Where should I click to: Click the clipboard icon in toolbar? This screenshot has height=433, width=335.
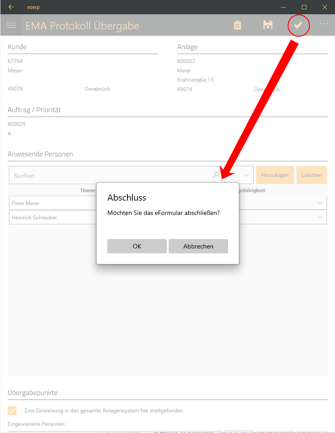click(x=237, y=25)
